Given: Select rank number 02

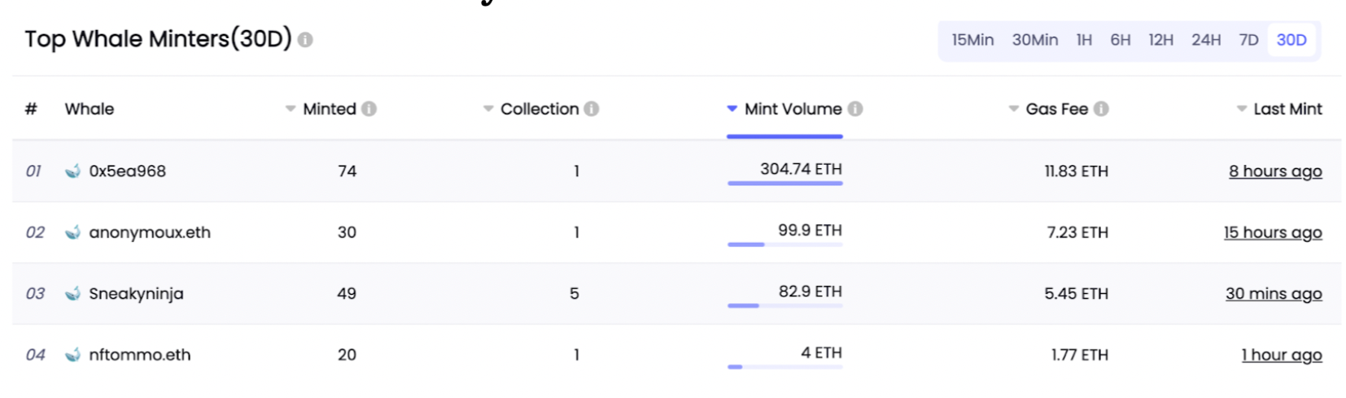Looking at the screenshot, I should click(x=35, y=232).
